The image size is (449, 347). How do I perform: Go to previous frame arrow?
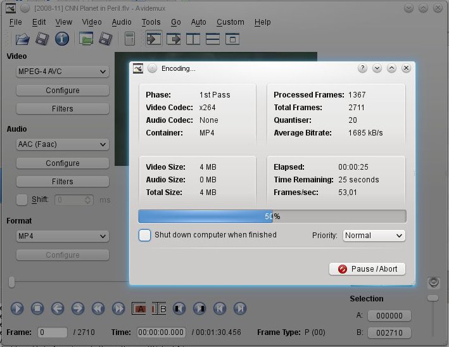pos(58,308)
